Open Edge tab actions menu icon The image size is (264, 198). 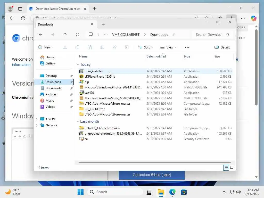tap(20, 9)
